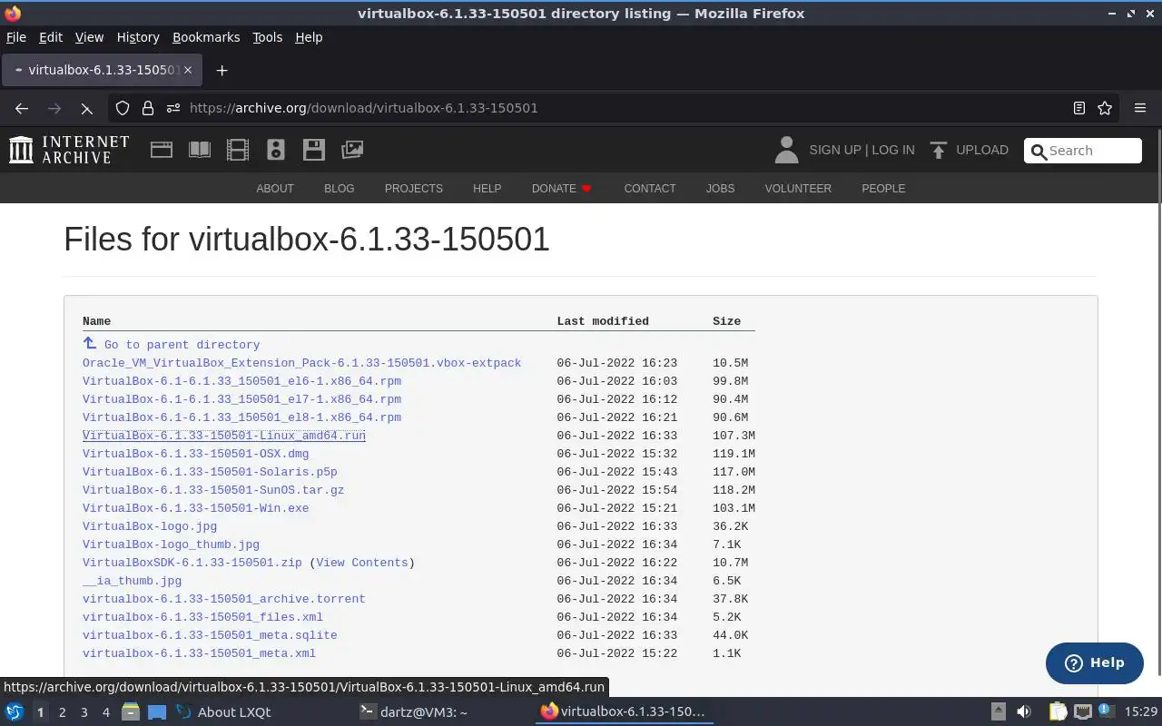Click the upload arrow icon
Image resolution: width=1162 pixels, height=726 pixels.
(939, 150)
